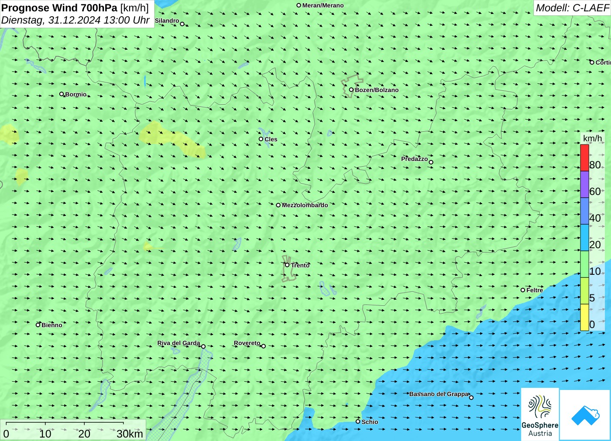
Task: Click the Predazzo city marker
Action: 431,162
